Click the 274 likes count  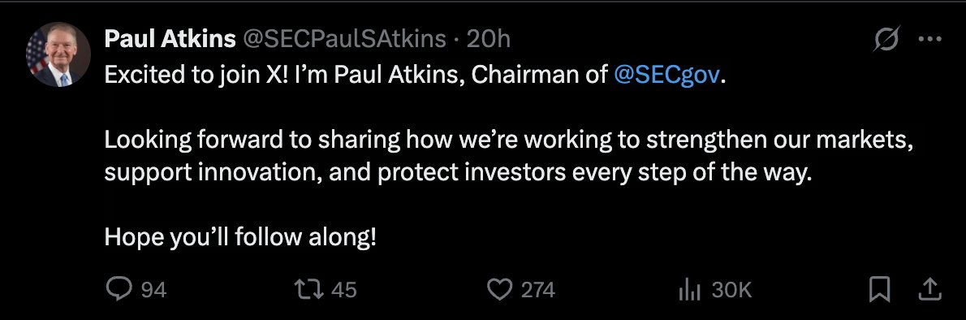[x=538, y=290]
